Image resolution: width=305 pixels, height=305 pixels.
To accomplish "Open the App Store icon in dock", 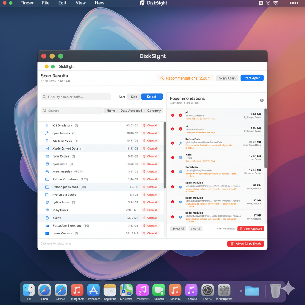I will (93, 290).
